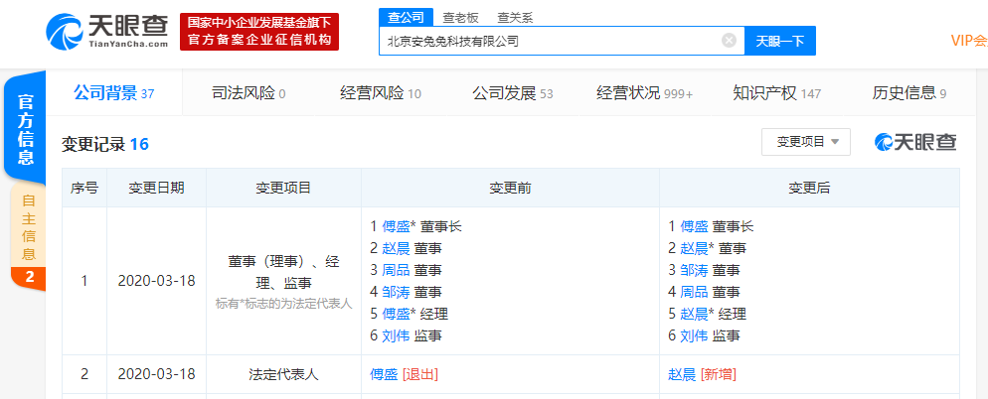The width and height of the screenshot is (988, 399).
Task: Open 傅盛 董事长 link in 变更前 column
Action: tap(396, 226)
